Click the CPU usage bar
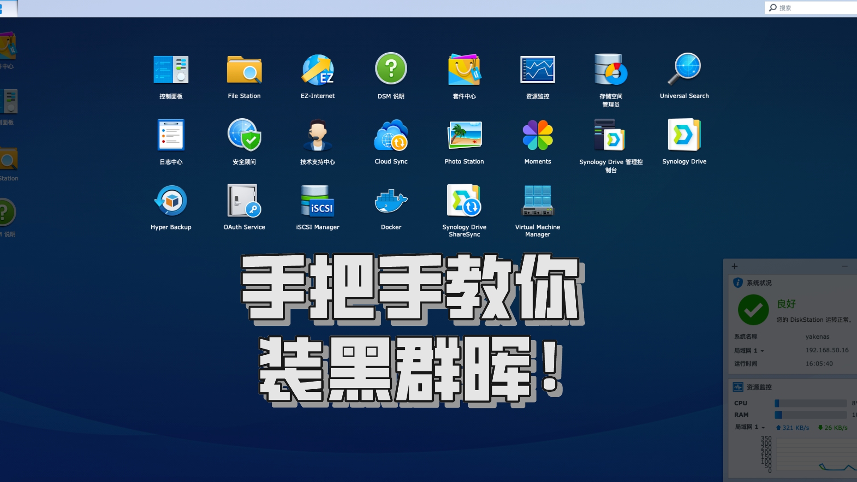The height and width of the screenshot is (482, 857). 811,403
